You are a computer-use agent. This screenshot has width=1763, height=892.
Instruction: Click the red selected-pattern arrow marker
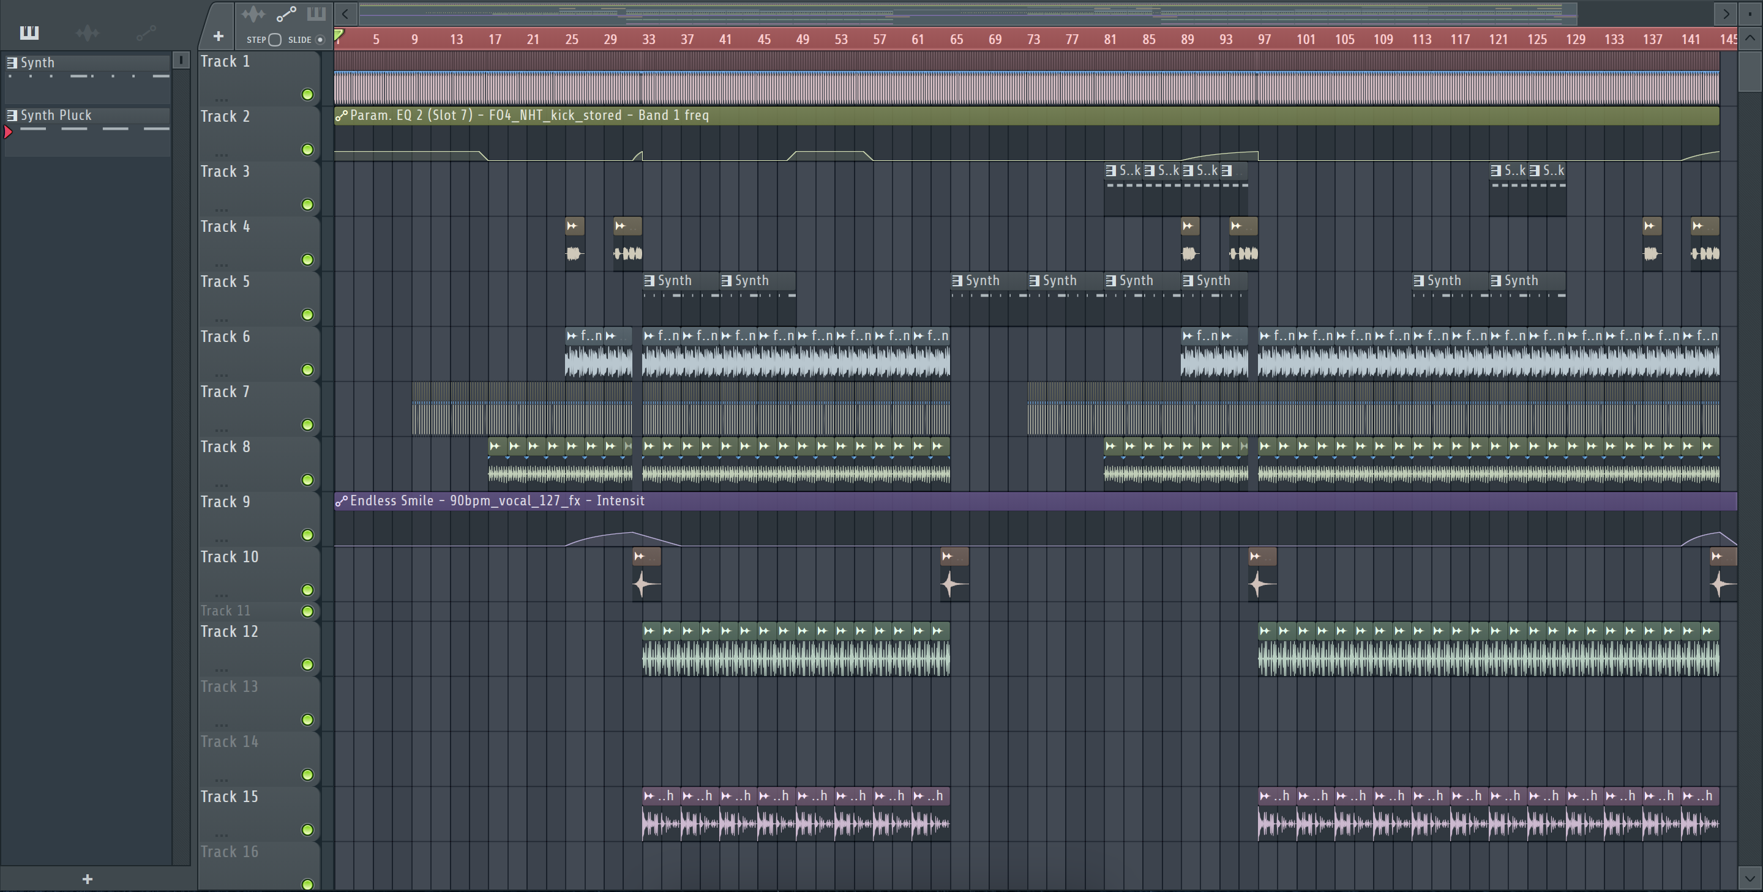pos(8,132)
